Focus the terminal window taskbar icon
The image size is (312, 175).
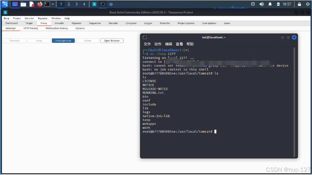[103, 4]
